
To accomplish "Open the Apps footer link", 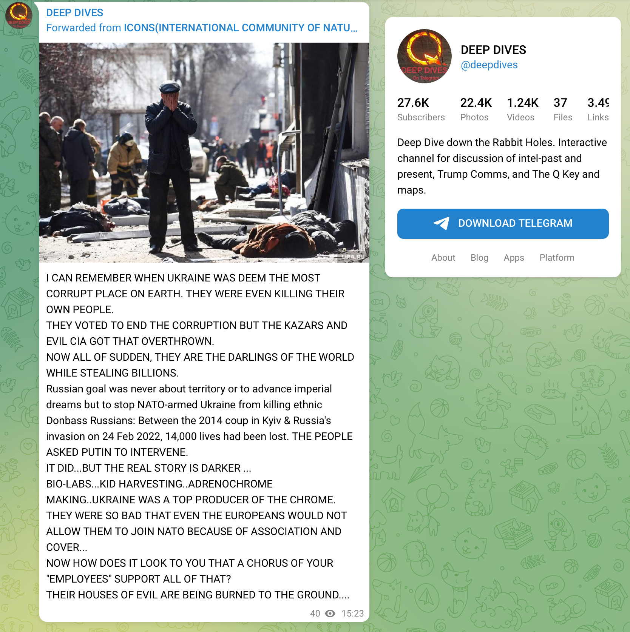I will pyautogui.click(x=514, y=258).
